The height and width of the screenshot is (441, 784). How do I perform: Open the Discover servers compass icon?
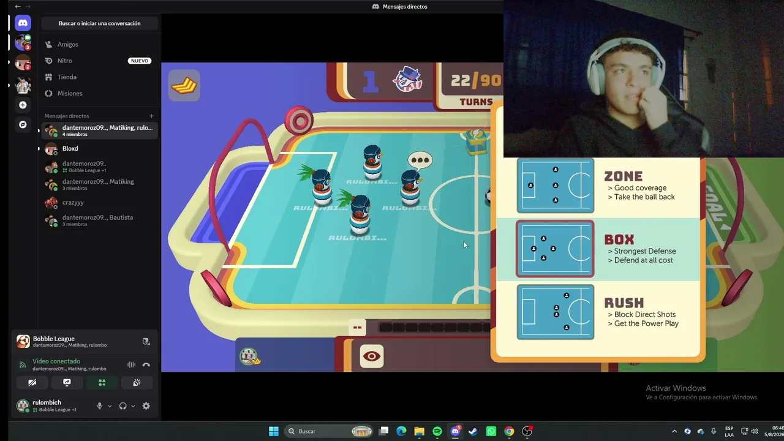coord(23,124)
